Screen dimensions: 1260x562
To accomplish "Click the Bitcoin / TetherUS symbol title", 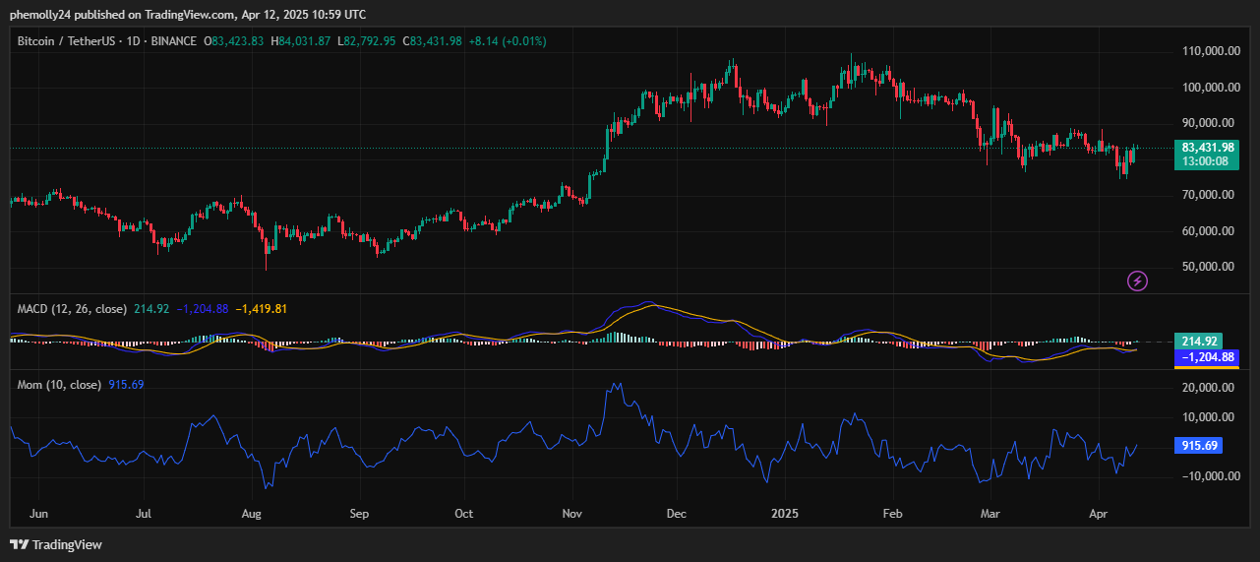I will 63,41.
